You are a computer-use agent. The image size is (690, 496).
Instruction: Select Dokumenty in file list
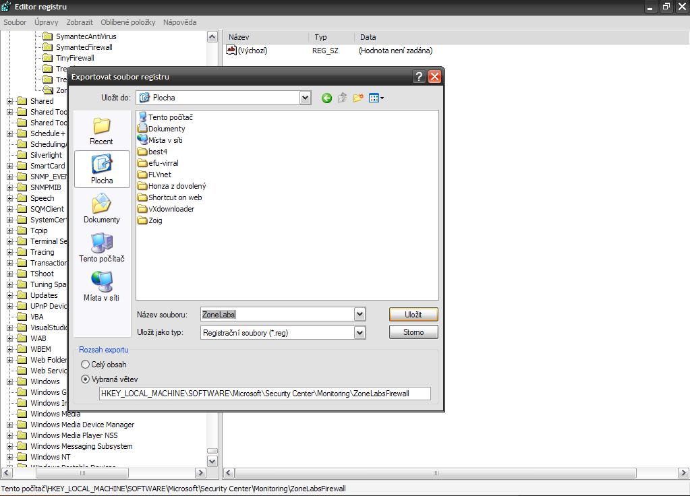click(x=161, y=129)
